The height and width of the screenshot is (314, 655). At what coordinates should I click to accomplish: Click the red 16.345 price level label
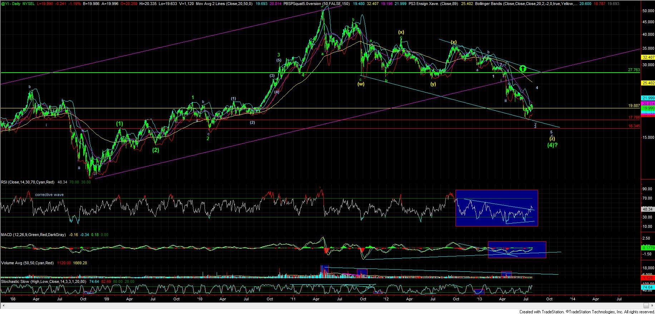[x=634, y=126]
